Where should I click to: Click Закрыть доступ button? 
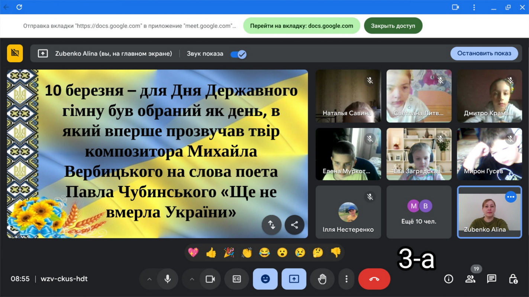point(393,26)
